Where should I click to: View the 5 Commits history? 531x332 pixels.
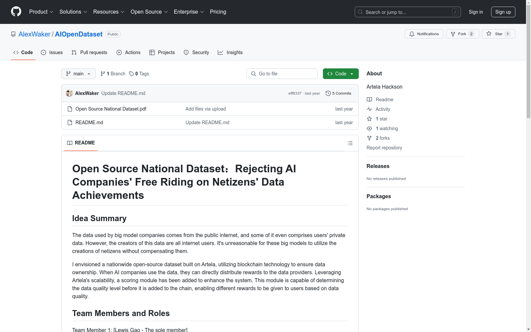(x=339, y=93)
